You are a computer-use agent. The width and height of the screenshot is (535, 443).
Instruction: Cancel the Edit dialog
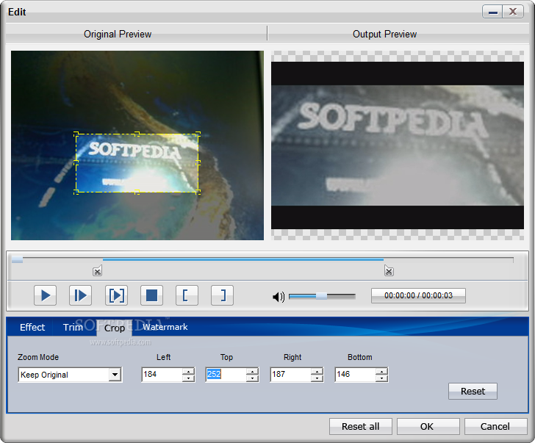(495, 427)
